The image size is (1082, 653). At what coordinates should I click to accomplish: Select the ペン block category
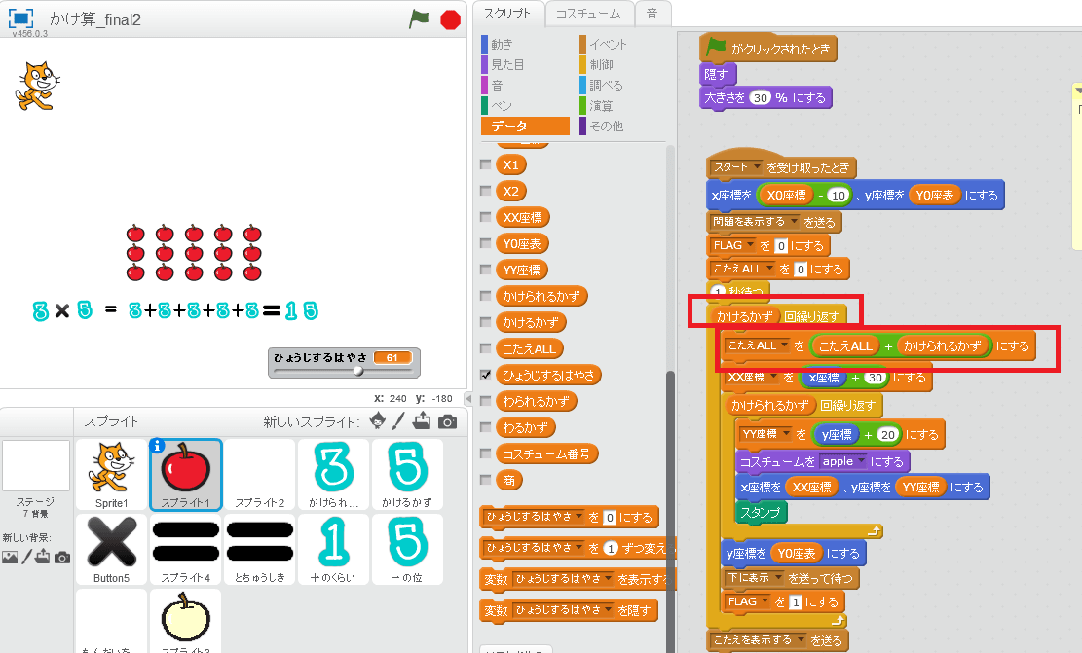[502, 105]
